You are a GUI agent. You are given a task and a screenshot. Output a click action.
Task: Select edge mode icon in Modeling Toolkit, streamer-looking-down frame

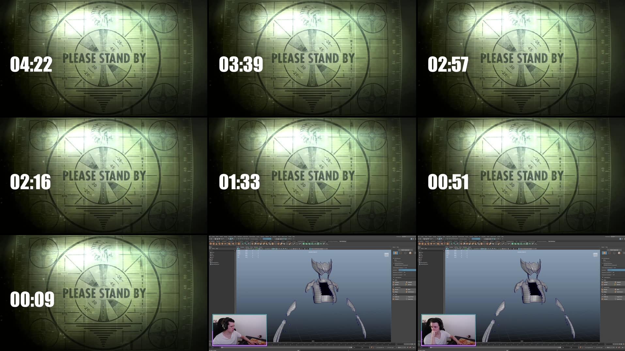point(405,253)
